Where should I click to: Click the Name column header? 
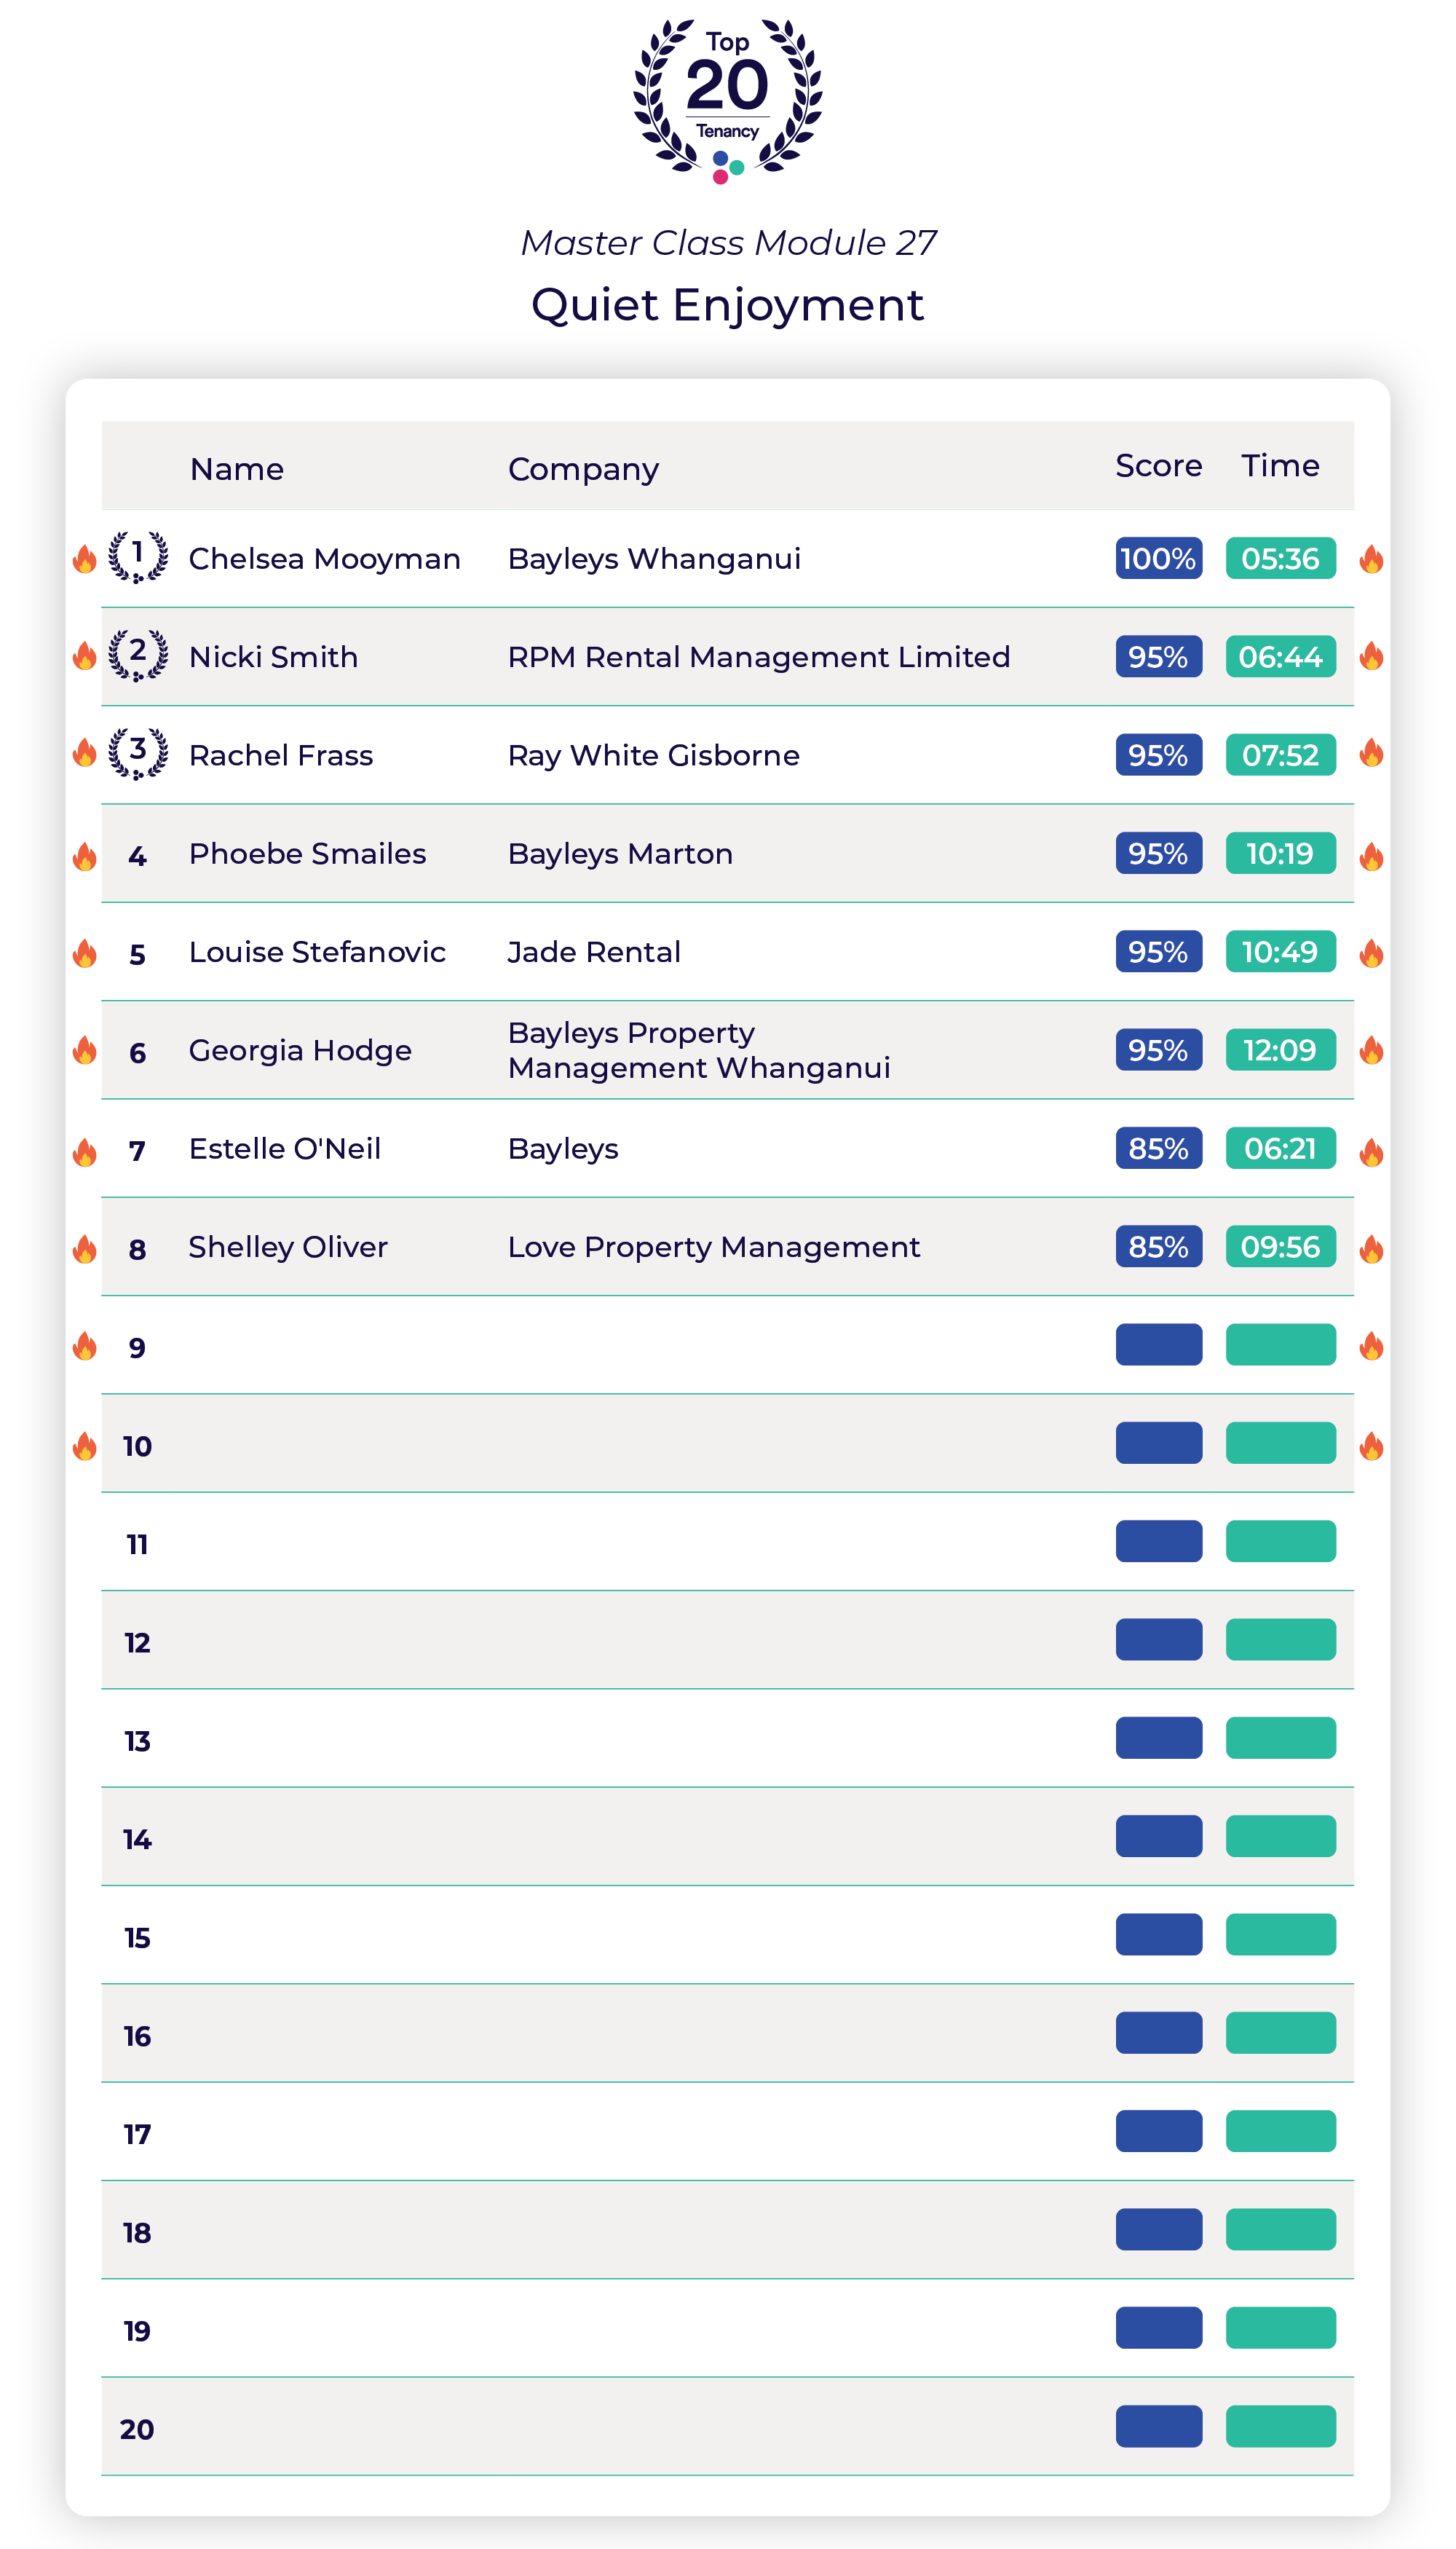237,468
